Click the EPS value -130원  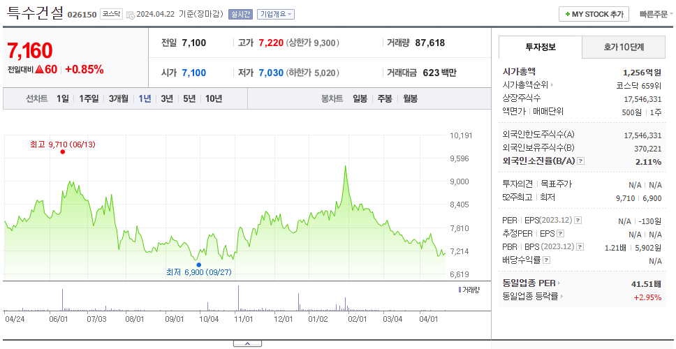[x=651, y=221]
